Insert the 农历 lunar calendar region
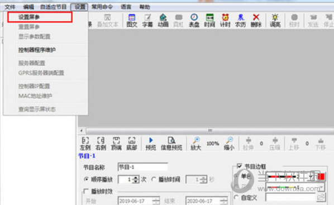Viewport: 334px width, 205px height. (x=241, y=21)
